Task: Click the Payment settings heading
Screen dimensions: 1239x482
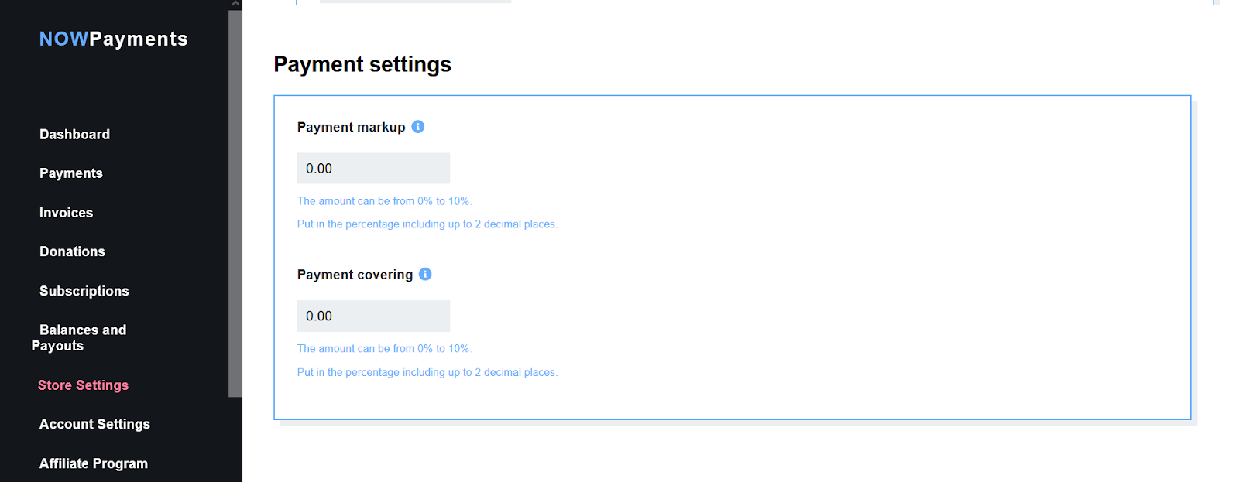Action: pyautogui.click(x=362, y=64)
